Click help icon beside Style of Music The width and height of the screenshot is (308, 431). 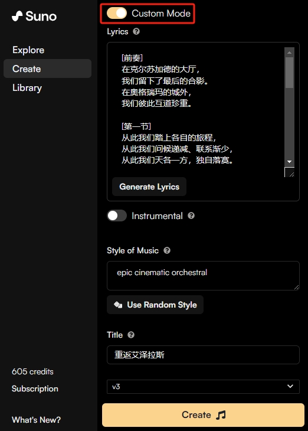[167, 250]
